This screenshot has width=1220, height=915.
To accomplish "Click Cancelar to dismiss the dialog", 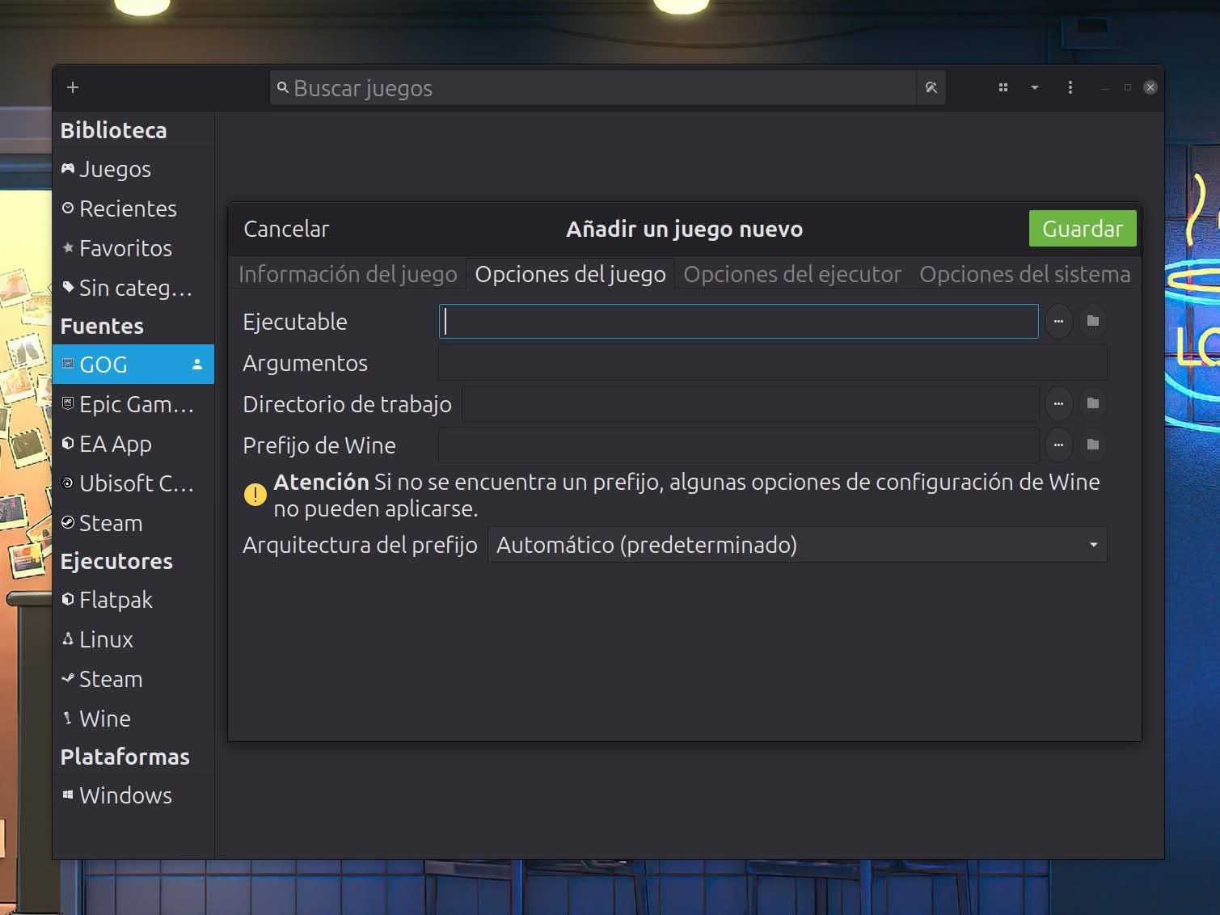I will [x=285, y=229].
